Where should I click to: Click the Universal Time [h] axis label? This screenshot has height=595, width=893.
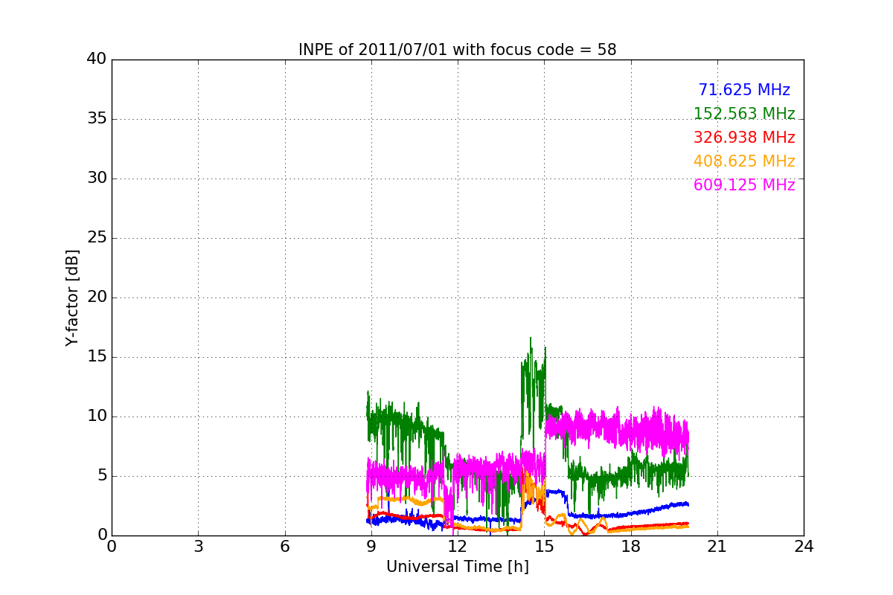point(458,567)
